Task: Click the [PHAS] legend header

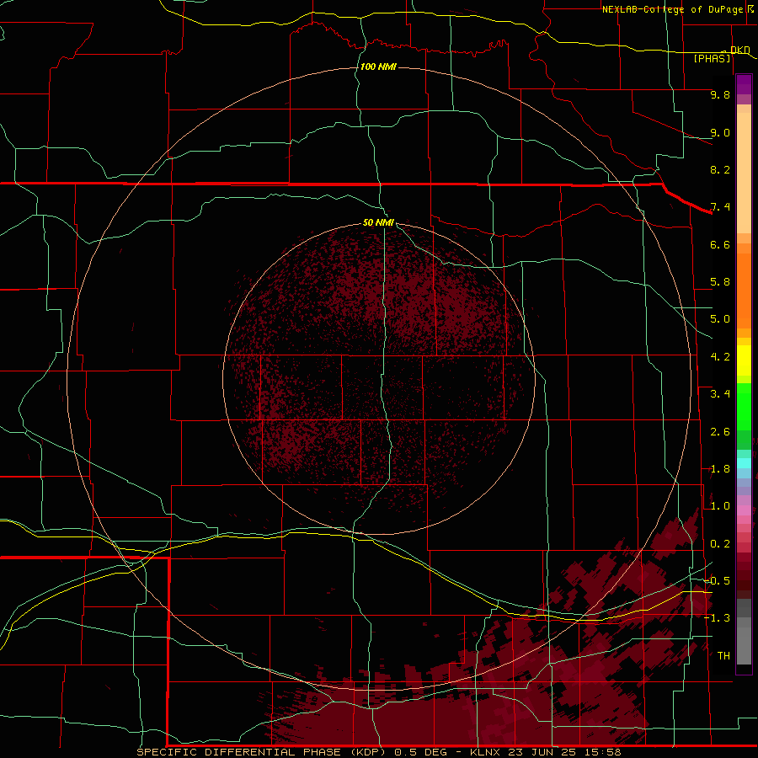Action: pos(712,58)
